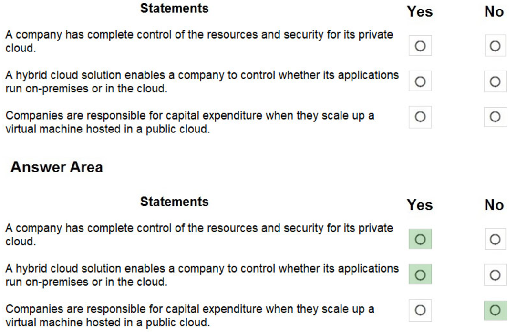This screenshot has height=334, width=517.
Task: Click highlighted Yes for private cloud under Answer Area
Action: point(420,239)
